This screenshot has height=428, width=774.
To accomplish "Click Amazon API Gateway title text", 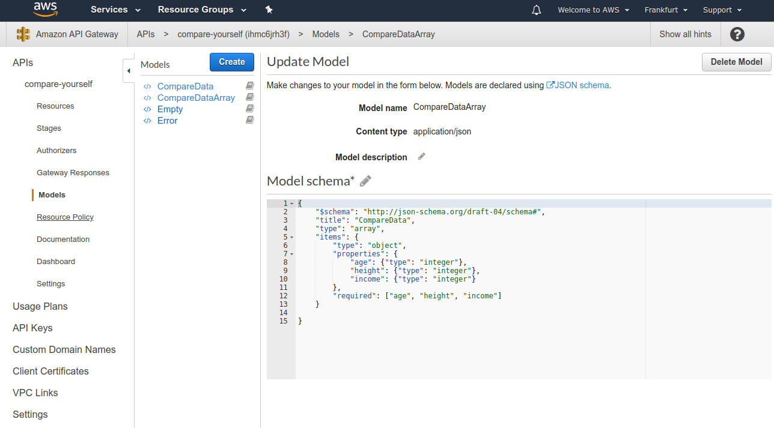I will click(x=77, y=34).
